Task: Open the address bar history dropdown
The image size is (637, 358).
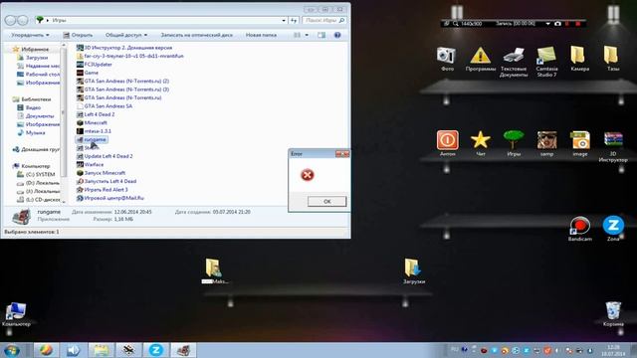Action: point(284,20)
